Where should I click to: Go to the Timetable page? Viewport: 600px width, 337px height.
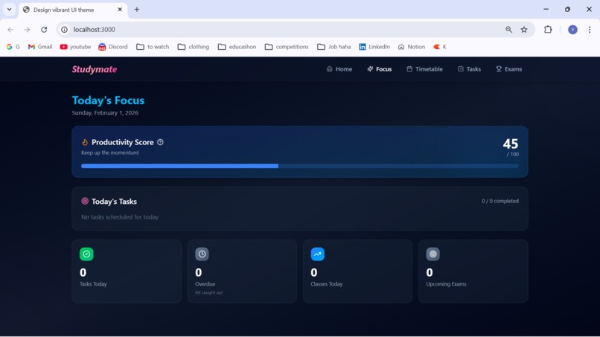pyautogui.click(x=424, y=69)
